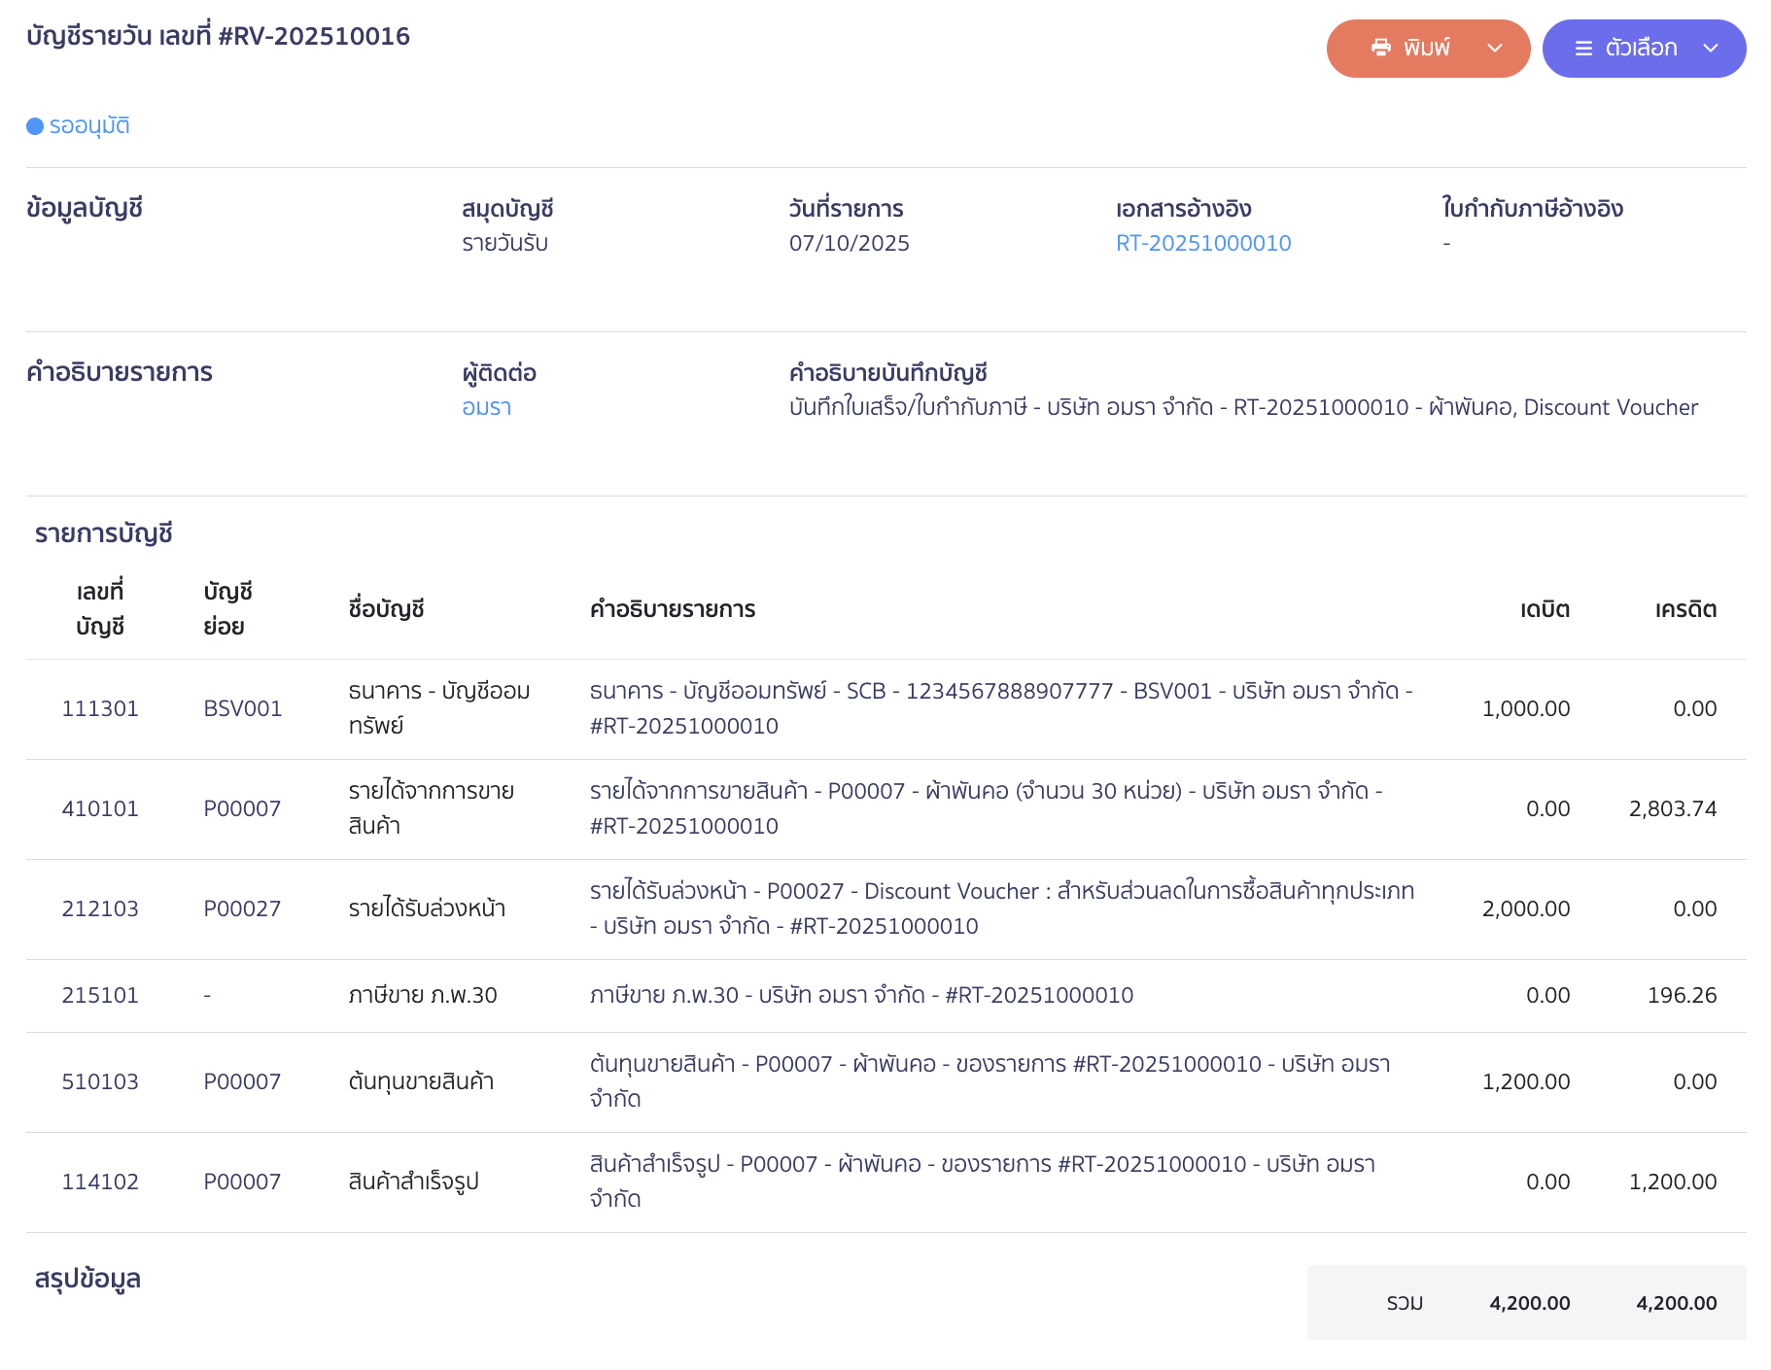Expand the ตัวเลือก options dropdown
The image size is (1771, 1370).
click(1710, 48)
